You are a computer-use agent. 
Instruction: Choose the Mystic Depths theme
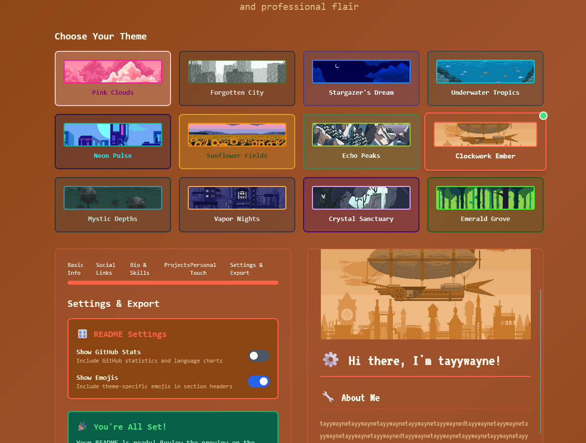click(112, 205)
